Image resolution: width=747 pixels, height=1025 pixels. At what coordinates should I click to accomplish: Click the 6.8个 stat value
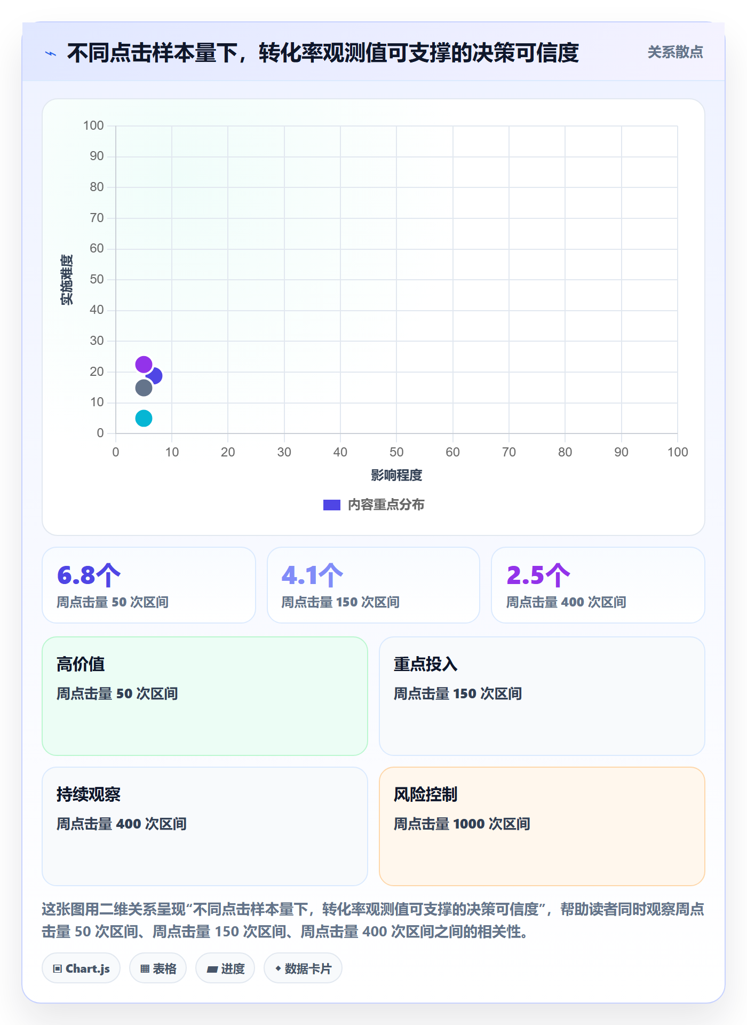point(89,575)
